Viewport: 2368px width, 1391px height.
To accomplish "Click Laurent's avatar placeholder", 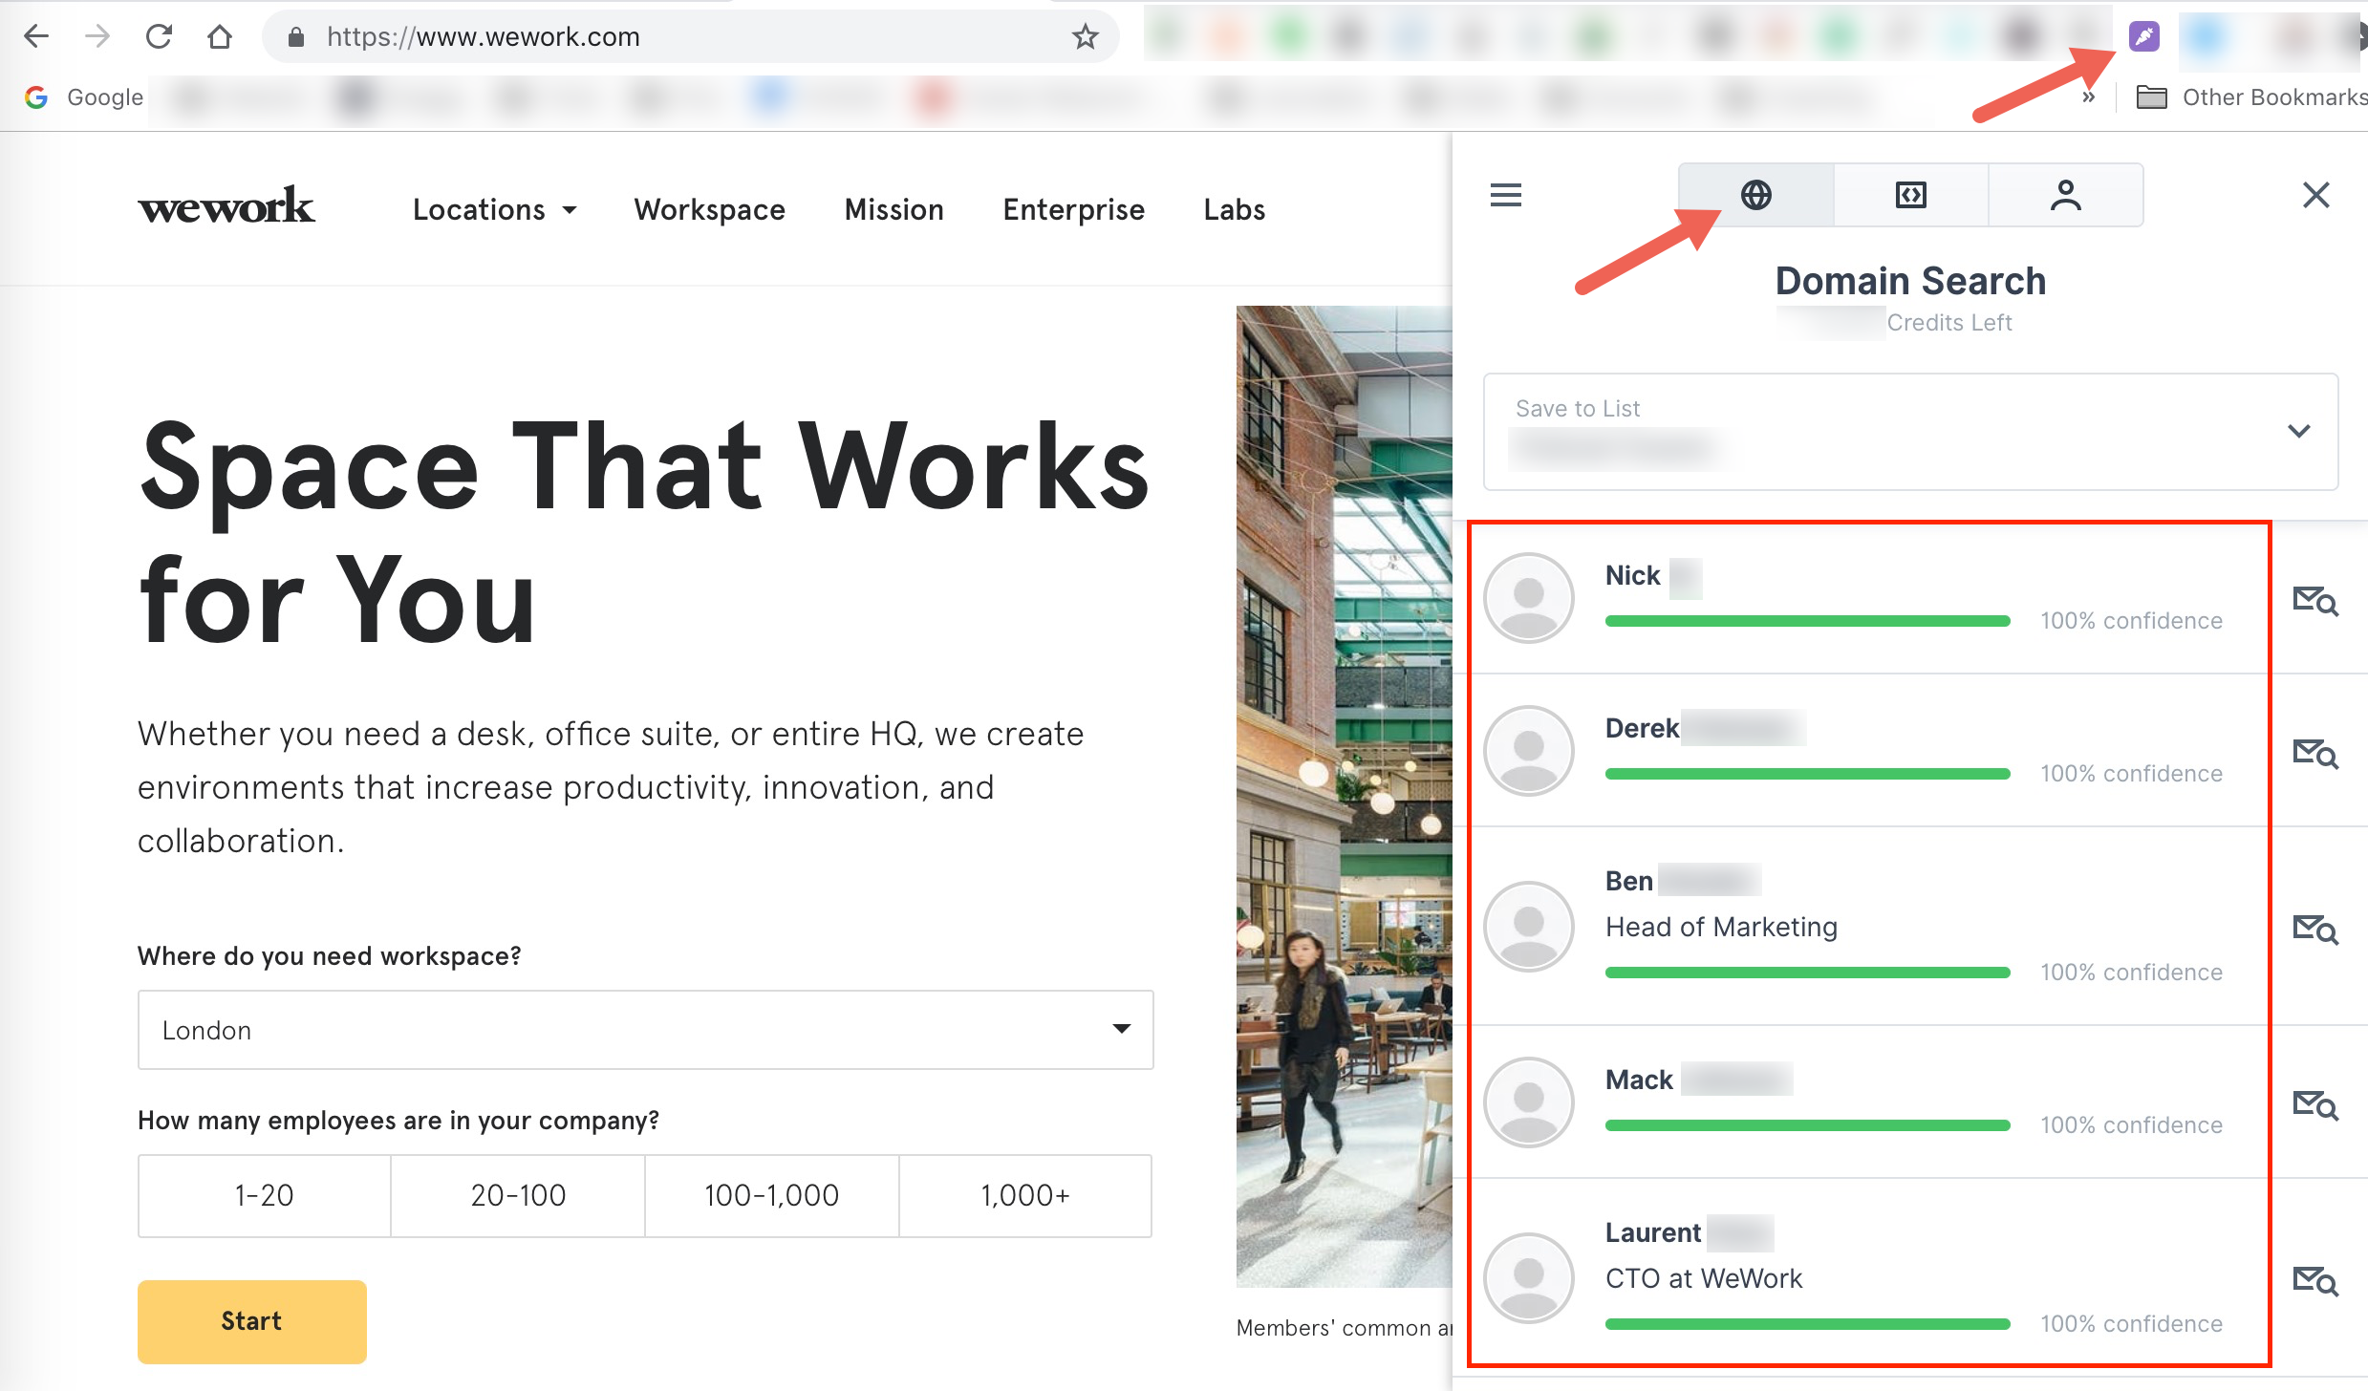I will click(1529, 1278).
